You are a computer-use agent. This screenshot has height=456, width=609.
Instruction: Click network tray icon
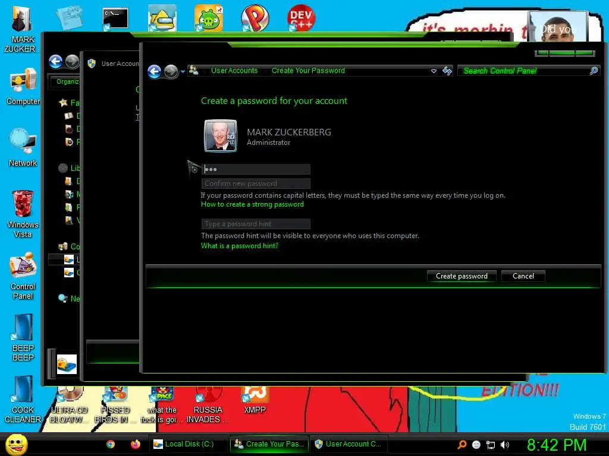tap(491, 445)
